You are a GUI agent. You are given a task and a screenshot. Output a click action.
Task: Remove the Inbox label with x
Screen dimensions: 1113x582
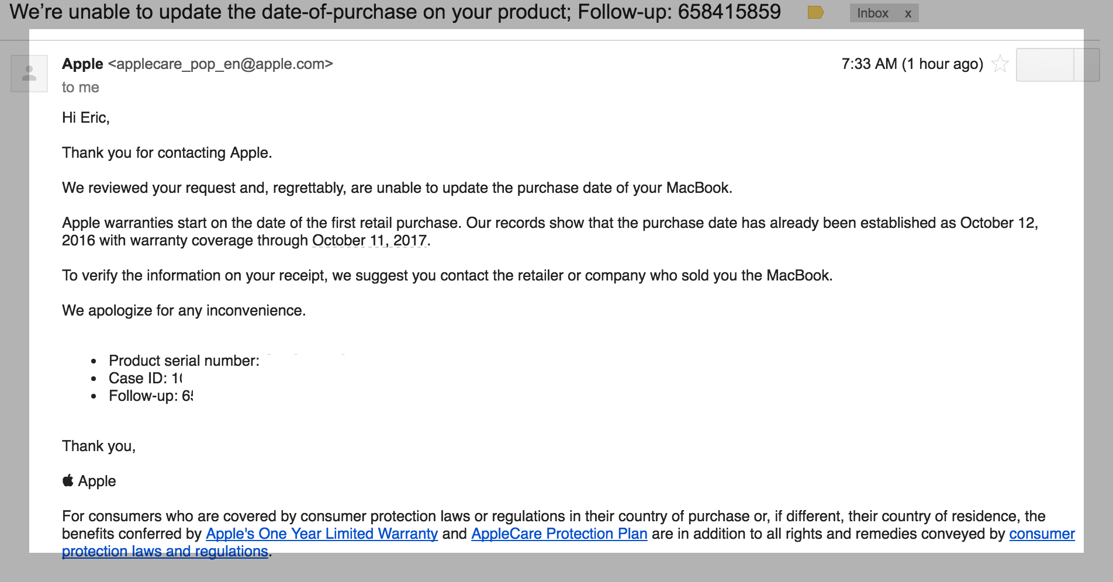[x=908, y=13]
